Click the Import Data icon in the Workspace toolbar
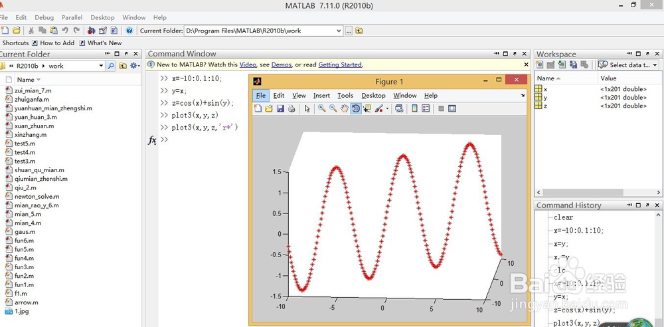Screen dimensions: 664x327 (x=562, y=65)
